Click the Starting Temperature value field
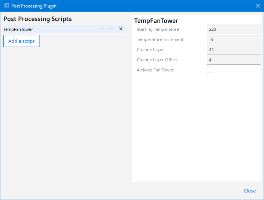This screenshot has width=264, height=200. [x=233, y=29]
